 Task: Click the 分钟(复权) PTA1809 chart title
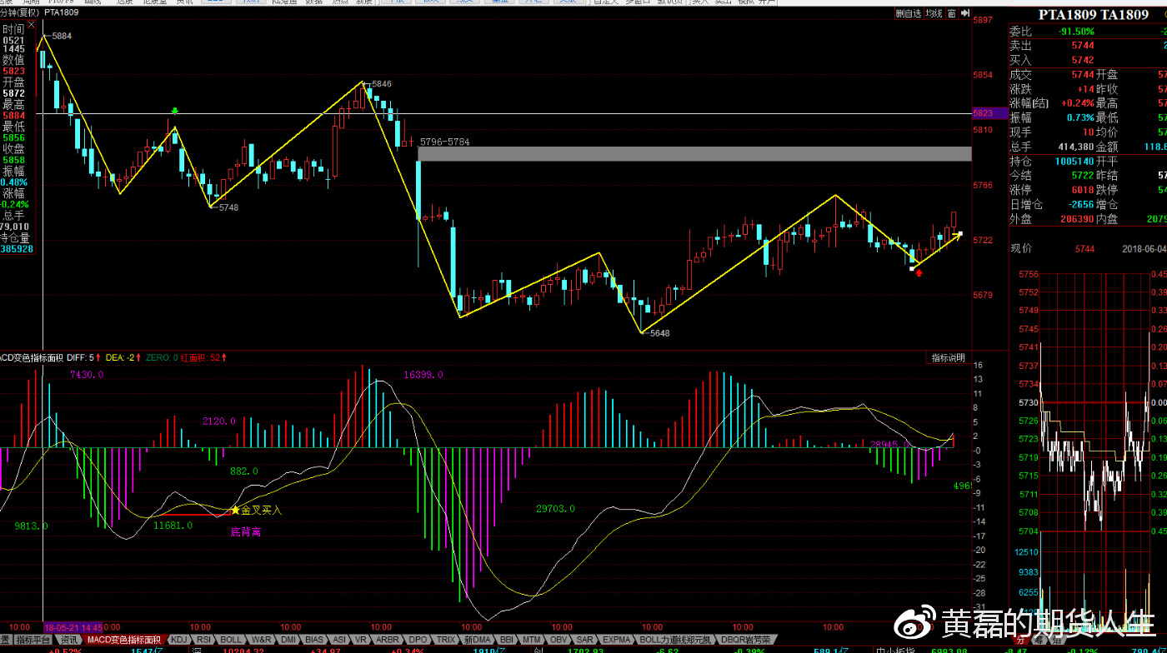40,13
